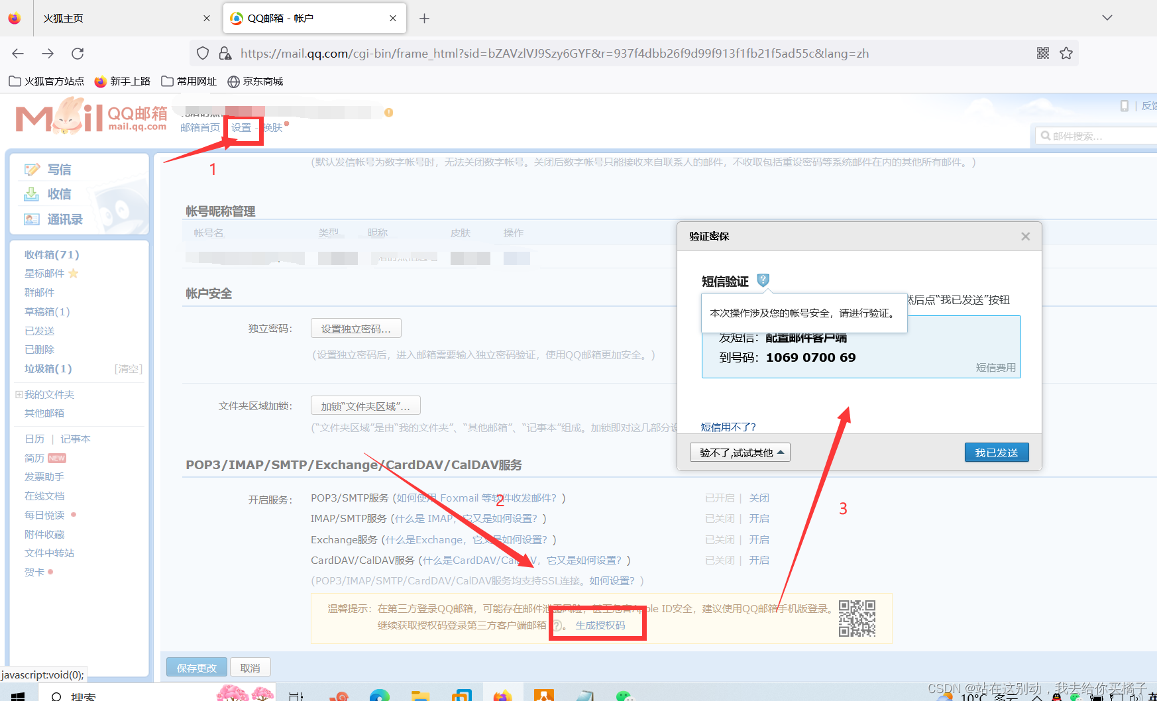This screenshot has height=701, width=1157.
Task: Click 开启 for IMAP/SMTP服务
Action: point(759,519)
